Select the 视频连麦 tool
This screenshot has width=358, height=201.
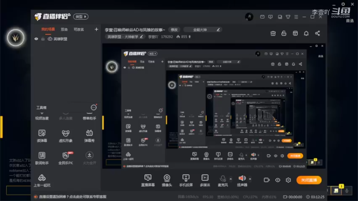pos(42,117)
